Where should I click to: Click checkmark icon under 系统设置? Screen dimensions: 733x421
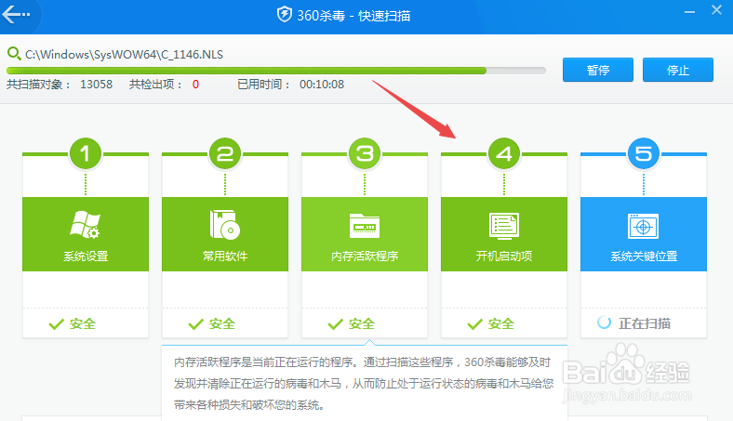click(57, 324)
